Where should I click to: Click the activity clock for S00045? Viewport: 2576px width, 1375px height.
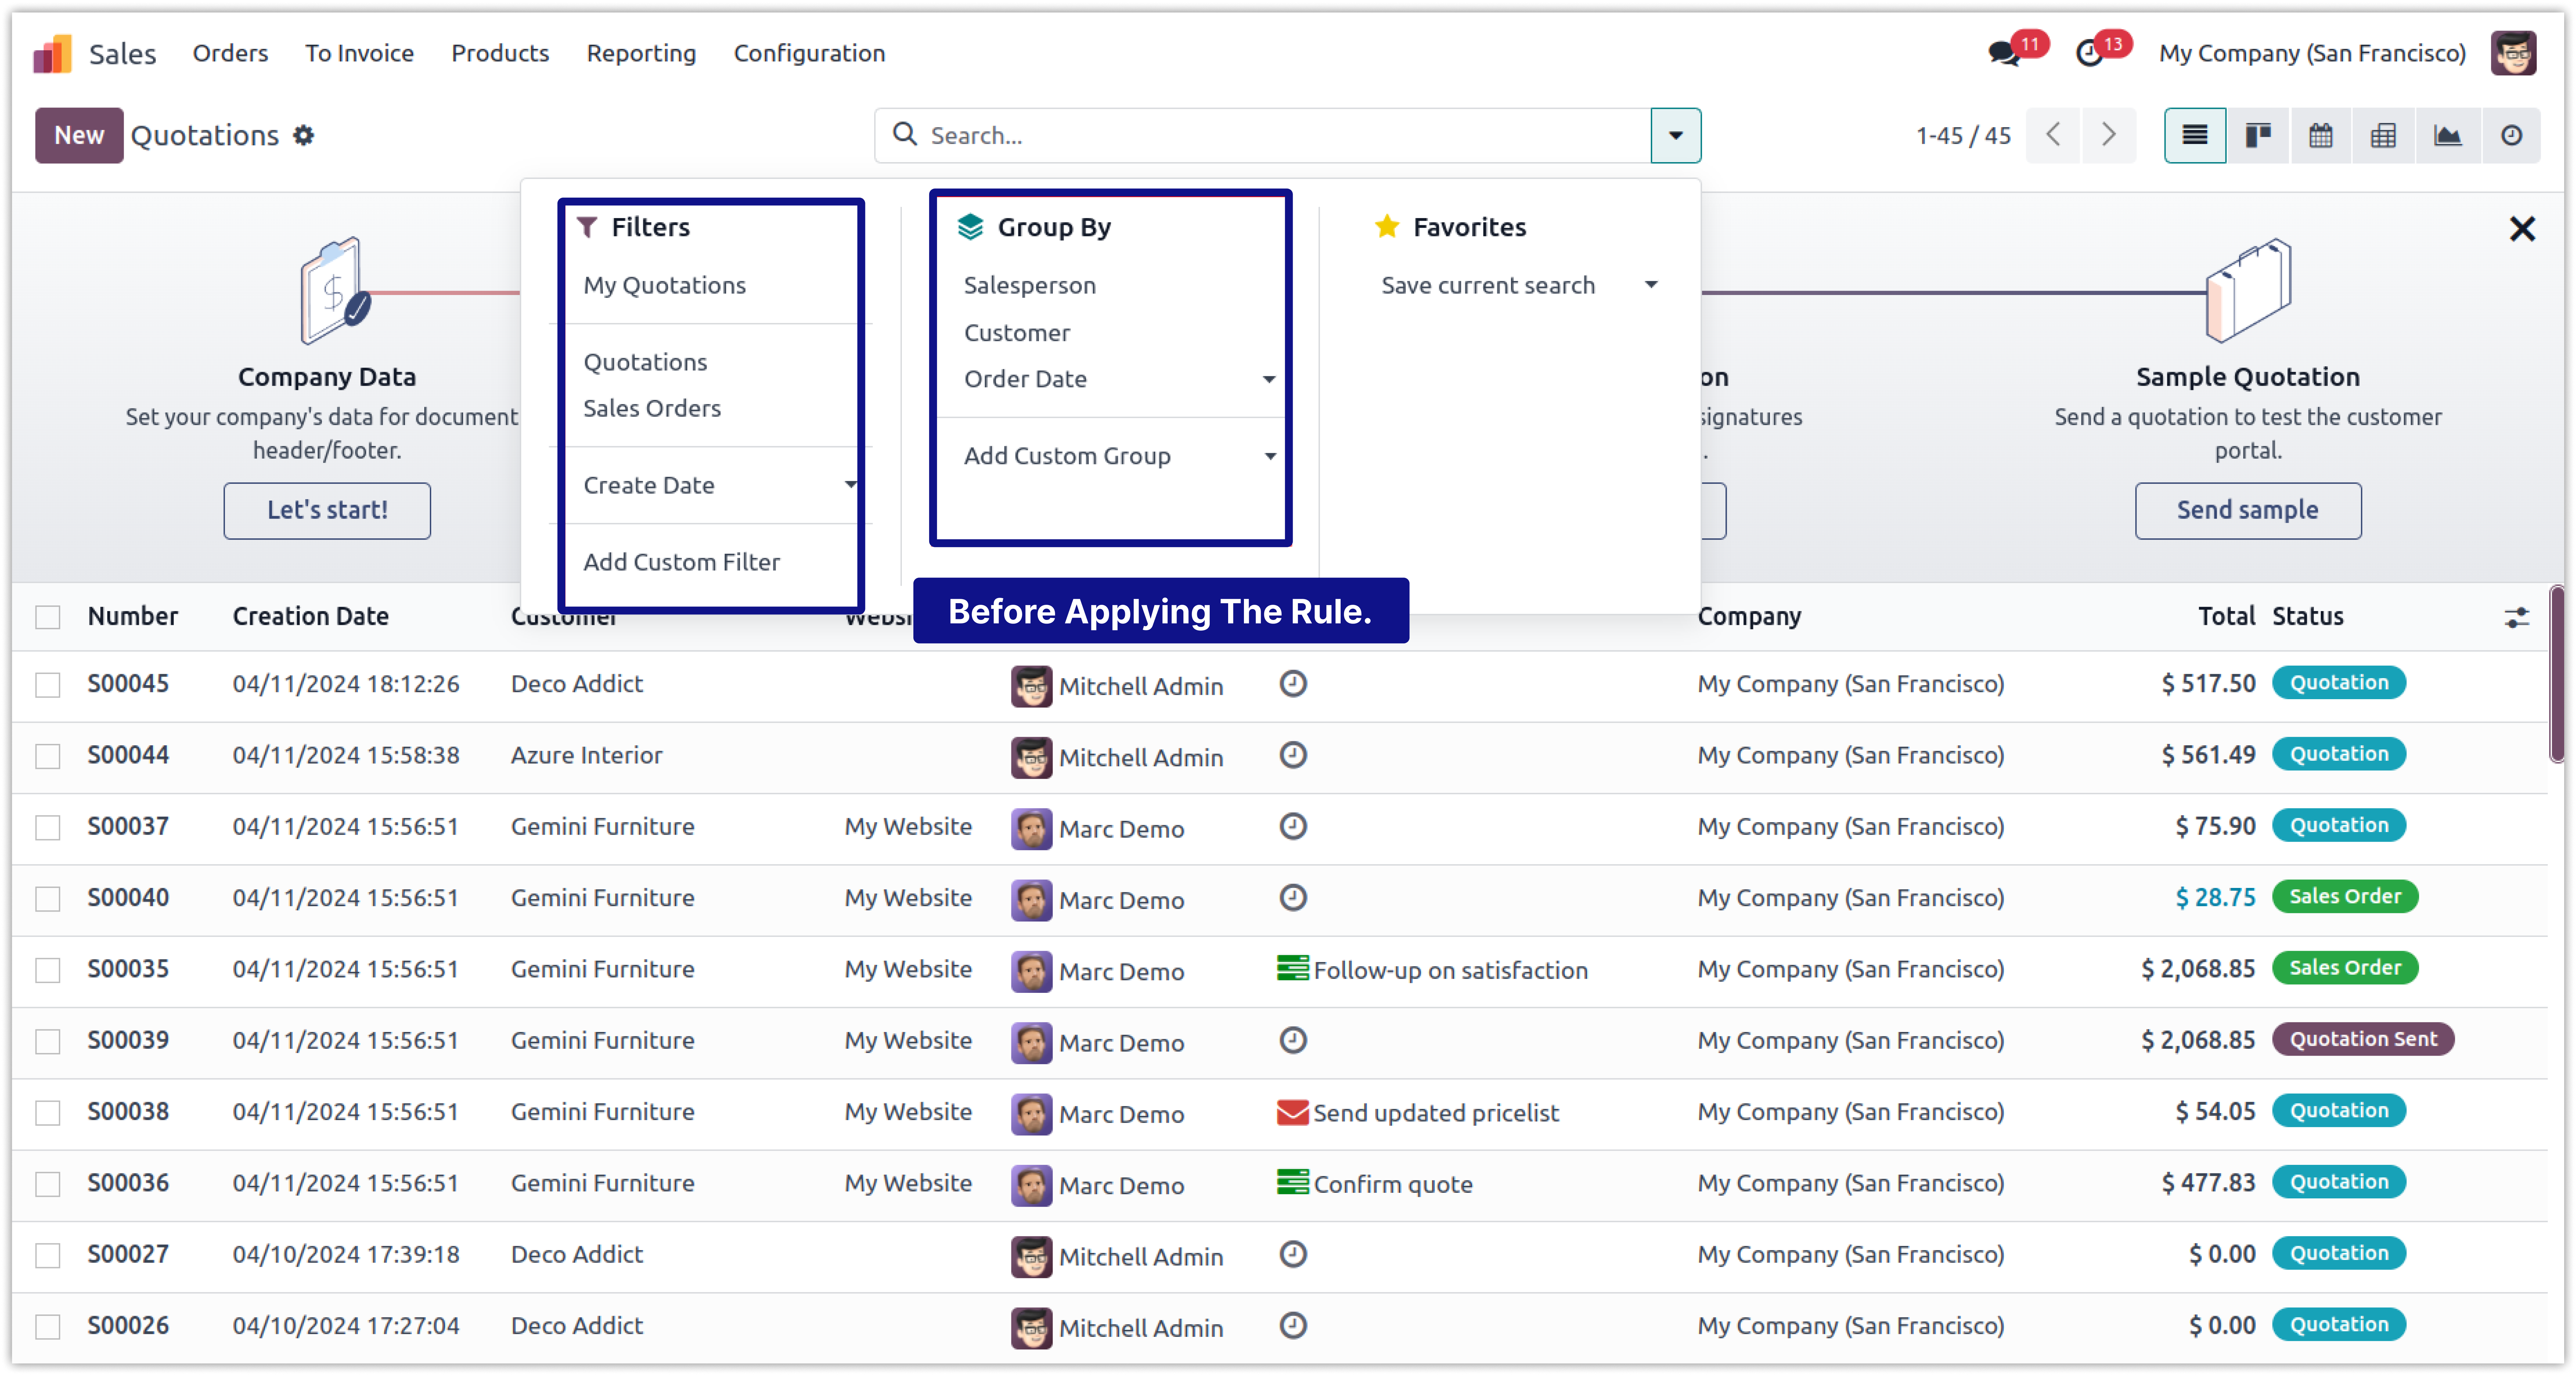[x=1293, y=684]
